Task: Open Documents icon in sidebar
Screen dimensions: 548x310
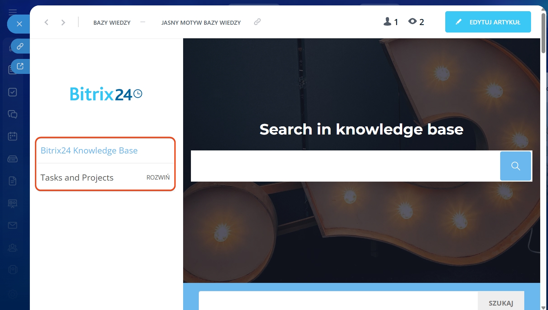Action: (13, 181)
